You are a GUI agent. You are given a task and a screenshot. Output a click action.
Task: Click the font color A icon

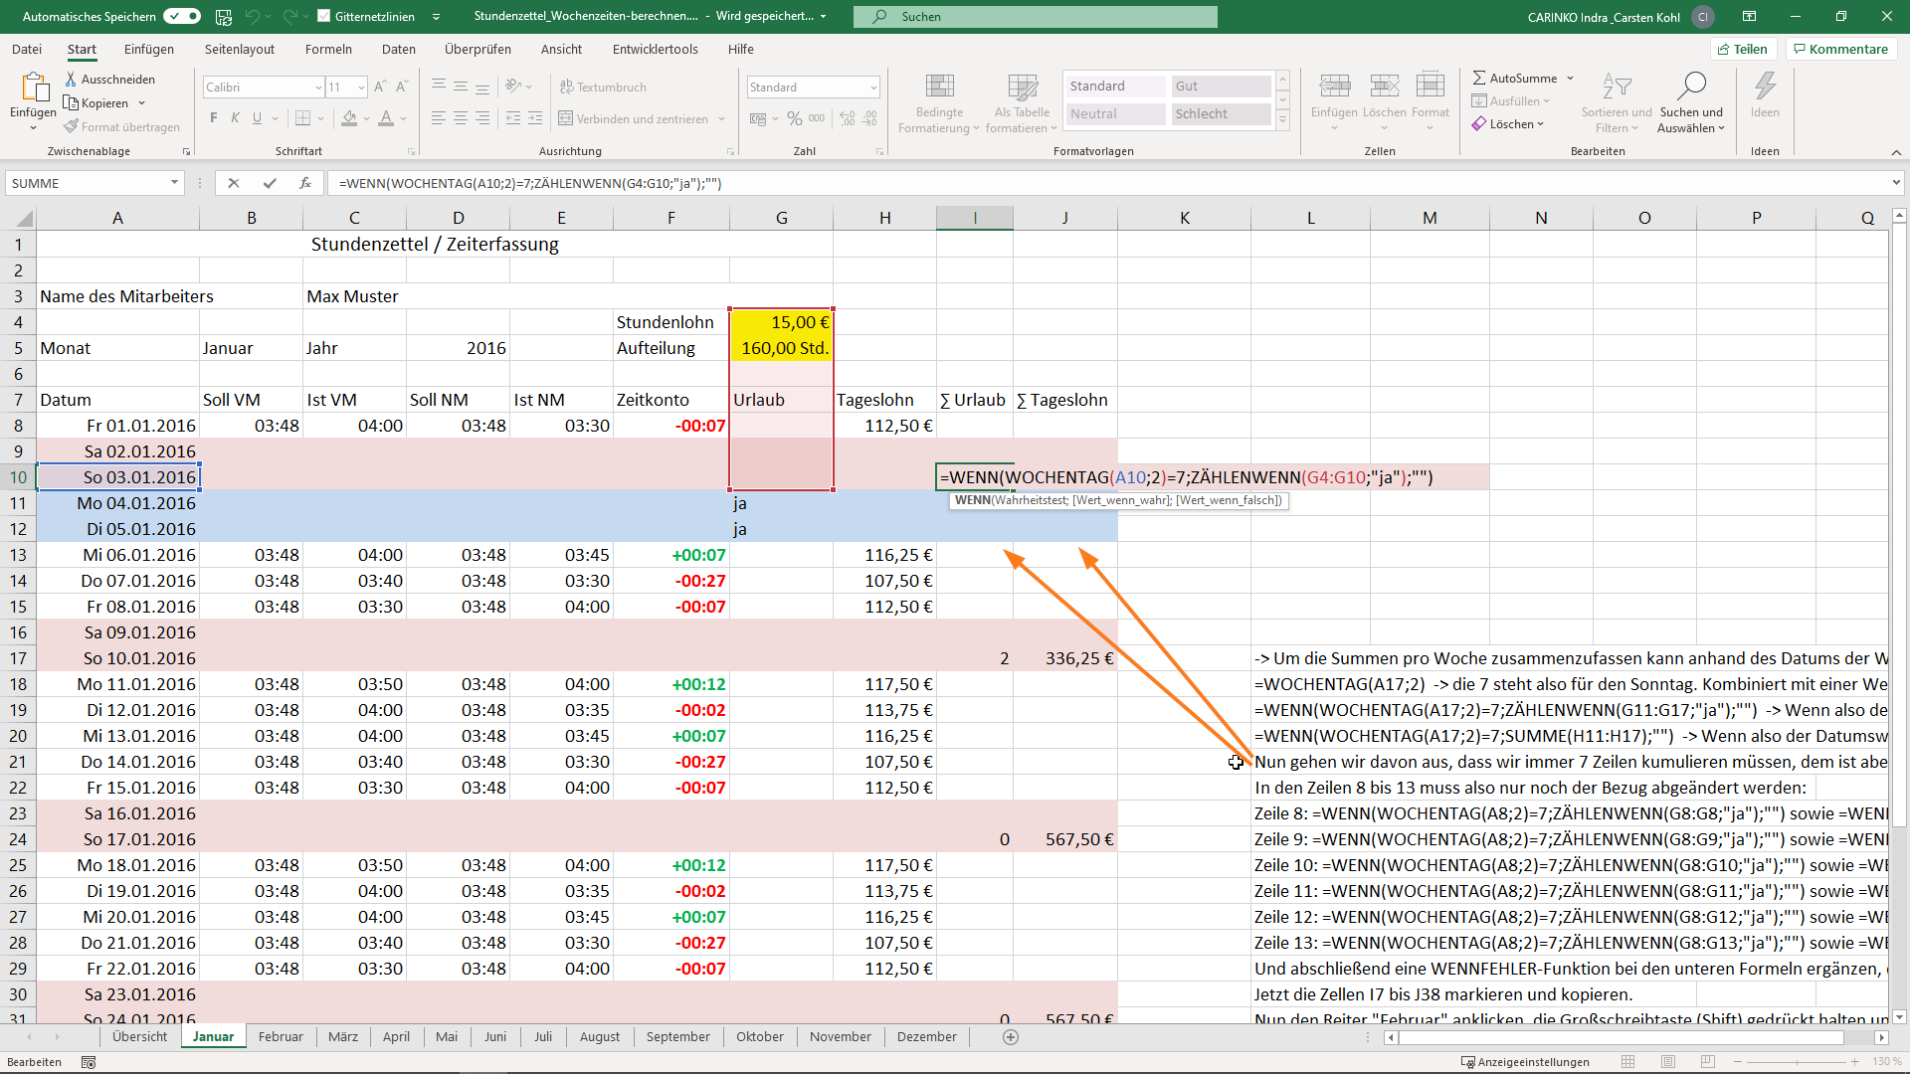(386, 118)
